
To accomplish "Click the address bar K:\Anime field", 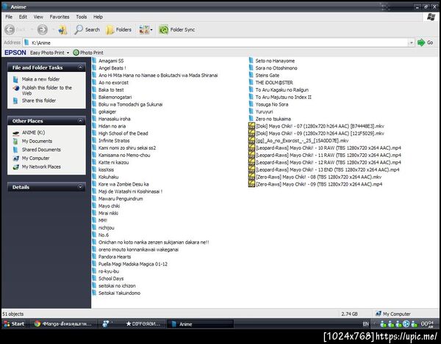I will point(215,43).
